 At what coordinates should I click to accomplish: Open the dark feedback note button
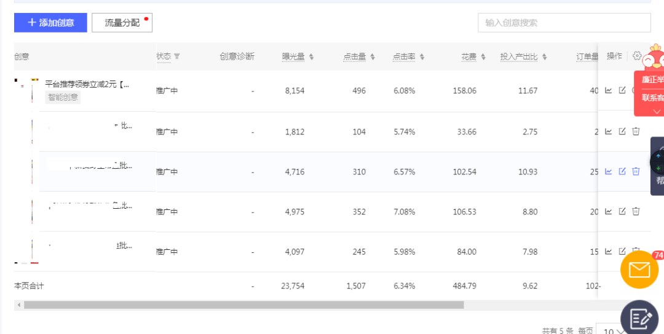point(639,318)
